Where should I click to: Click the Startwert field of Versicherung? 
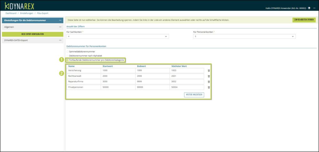(118, 71)
